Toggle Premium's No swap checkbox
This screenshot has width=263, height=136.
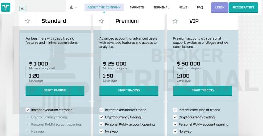pyautogui.click(x=101, y=131)
